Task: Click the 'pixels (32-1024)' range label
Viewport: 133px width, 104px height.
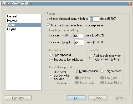Action: (x=94, y=35)
